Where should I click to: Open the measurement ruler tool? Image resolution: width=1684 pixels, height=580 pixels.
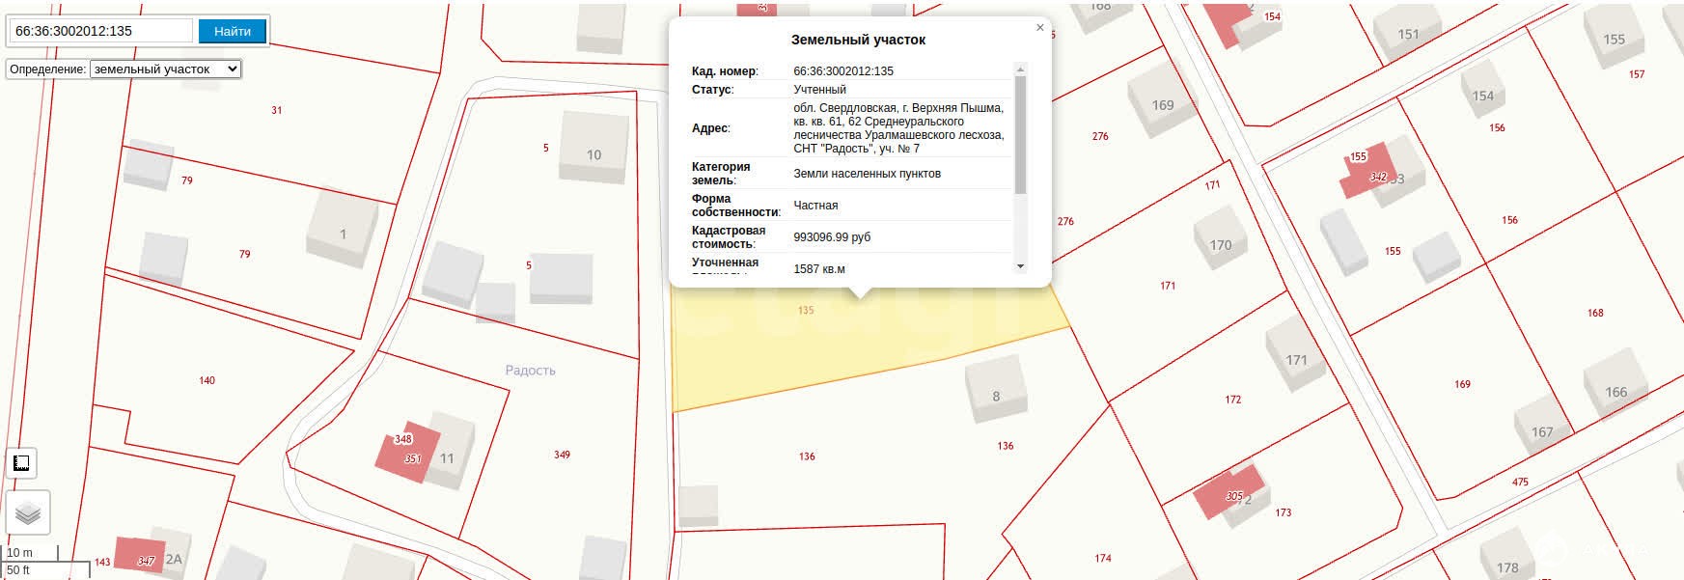21,463
